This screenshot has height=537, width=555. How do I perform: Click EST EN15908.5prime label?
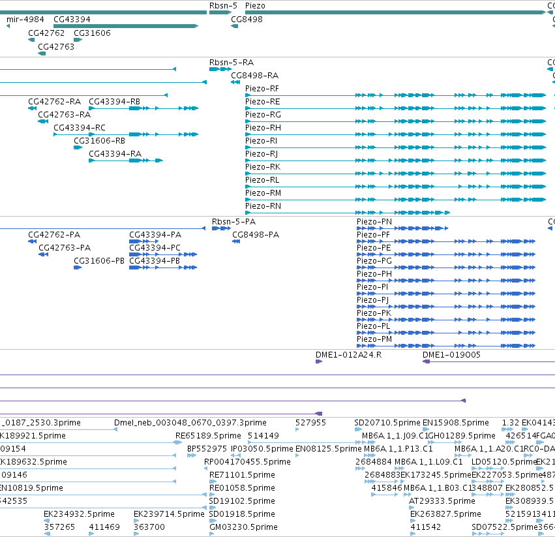coord(455,423)
